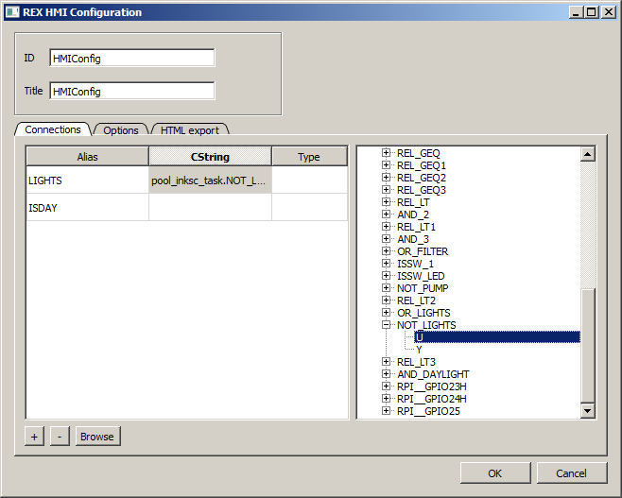Expand the REL_GEQ tree node
622x498 pixels.
point(386,153)
